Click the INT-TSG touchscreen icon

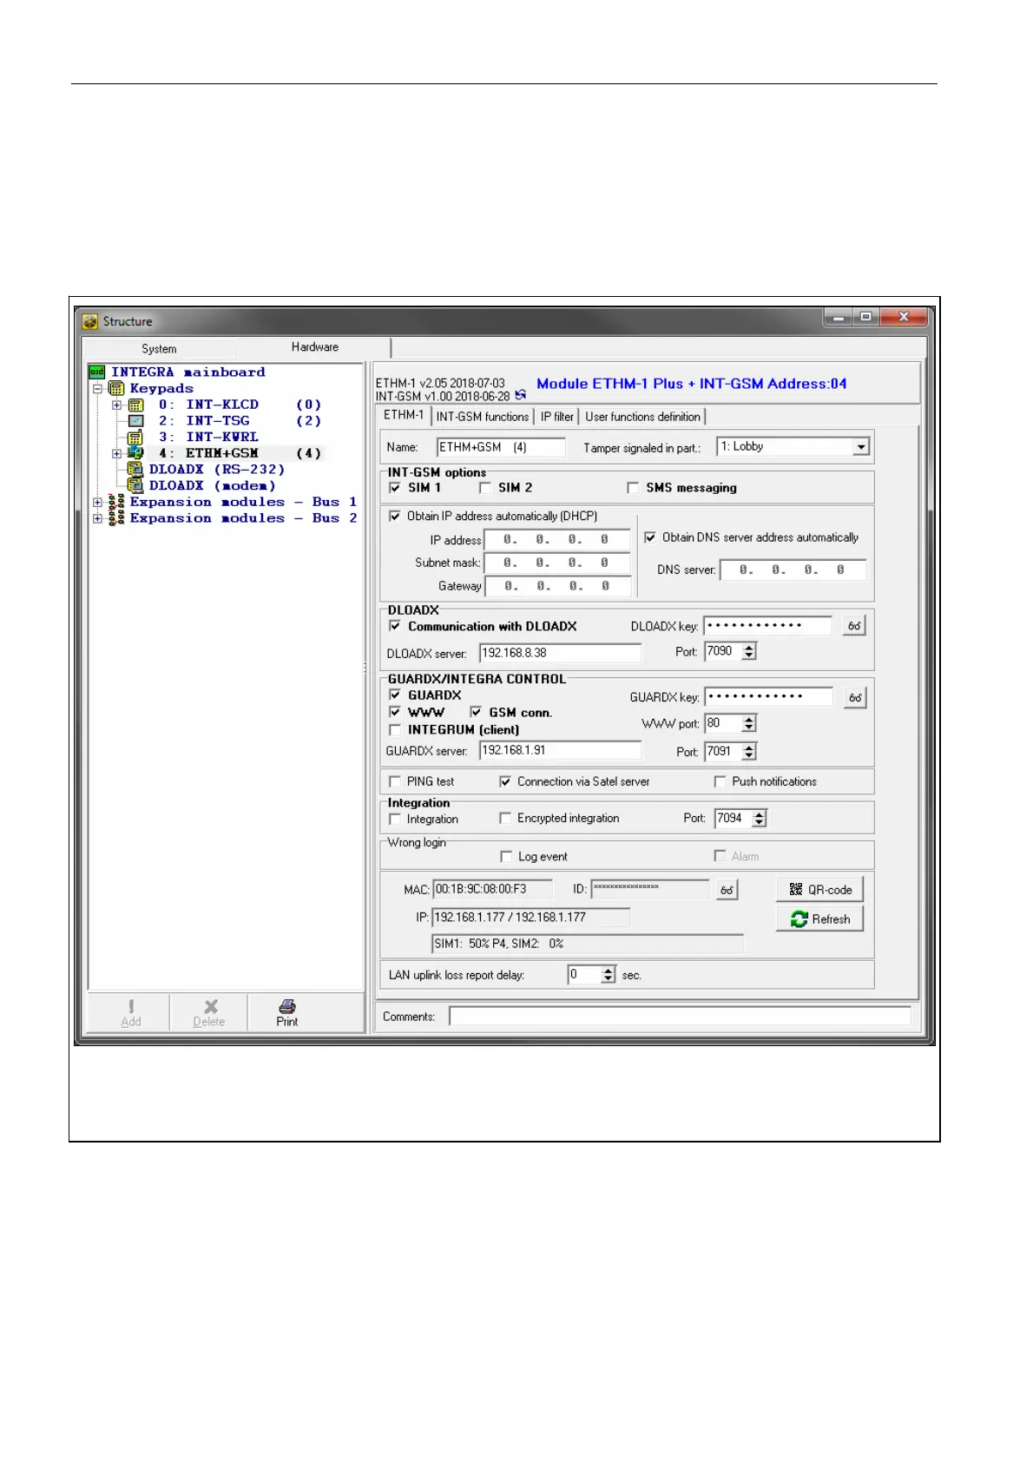pyautogui.click(x=136, y=421)
